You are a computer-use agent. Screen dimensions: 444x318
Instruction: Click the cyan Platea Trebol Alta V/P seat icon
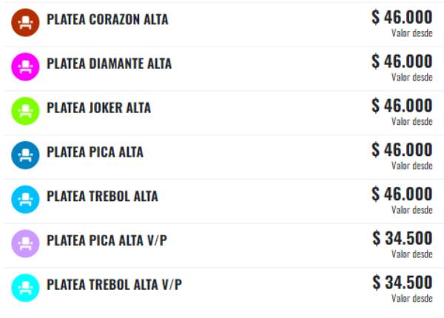tap(25, 287)
